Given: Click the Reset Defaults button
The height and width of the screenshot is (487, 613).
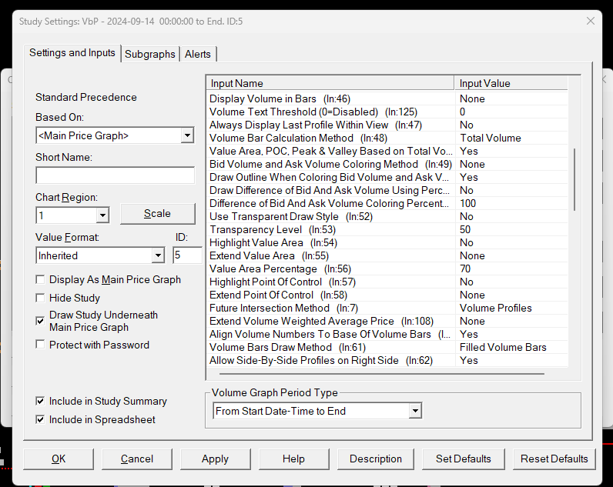Looking at the screenshot, I should 554,459.
